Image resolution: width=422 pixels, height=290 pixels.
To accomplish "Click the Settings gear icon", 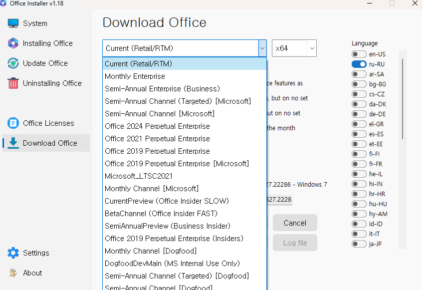I will [13, 253].
